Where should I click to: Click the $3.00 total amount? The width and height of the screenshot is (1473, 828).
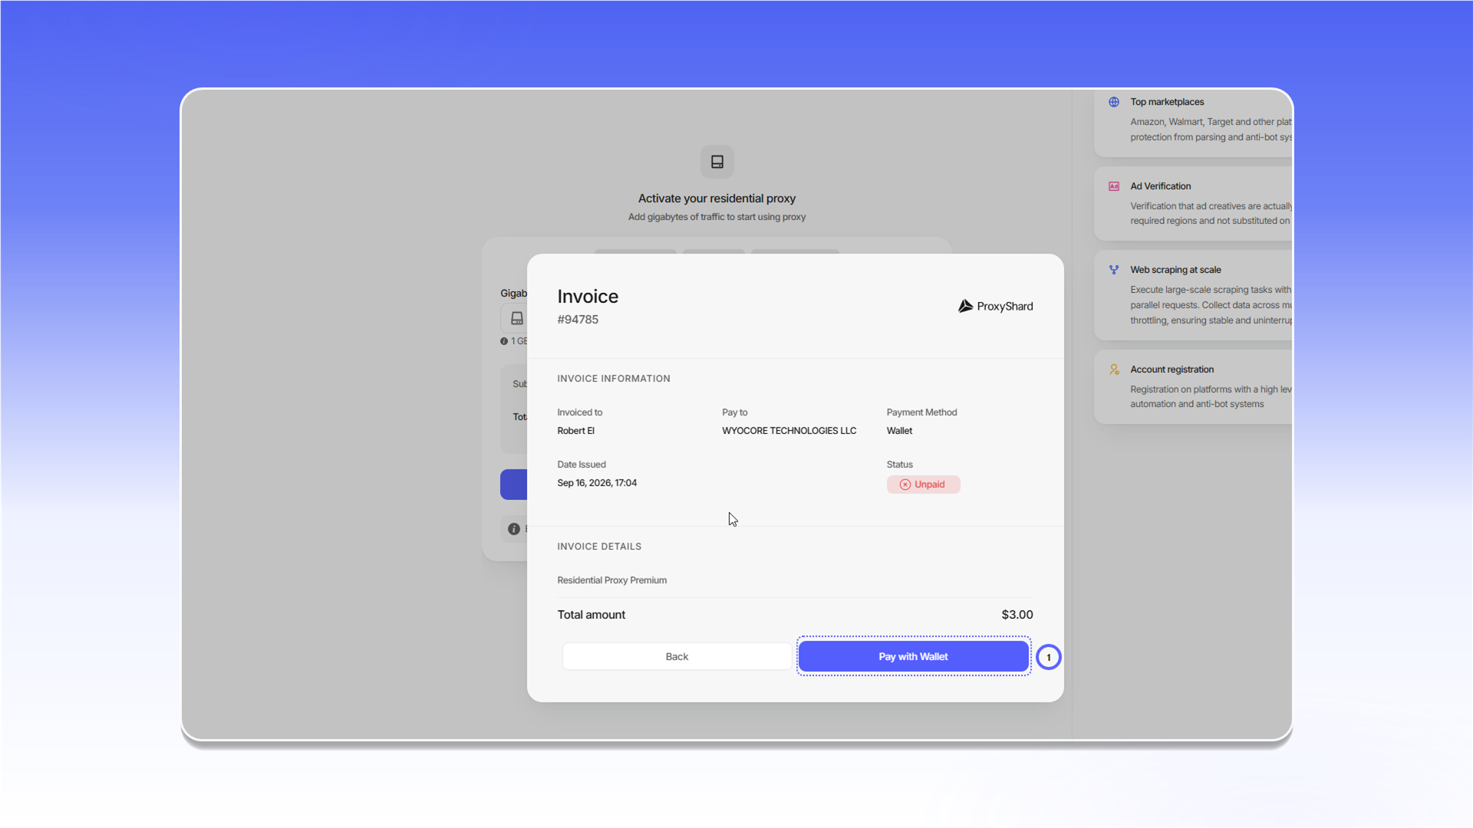tap(1017, 615)
